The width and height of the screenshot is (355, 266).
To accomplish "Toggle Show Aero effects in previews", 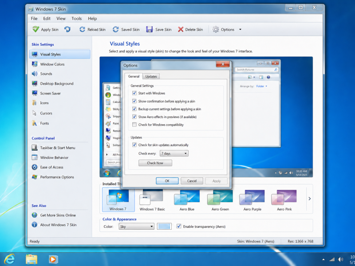I will point(134,117).
